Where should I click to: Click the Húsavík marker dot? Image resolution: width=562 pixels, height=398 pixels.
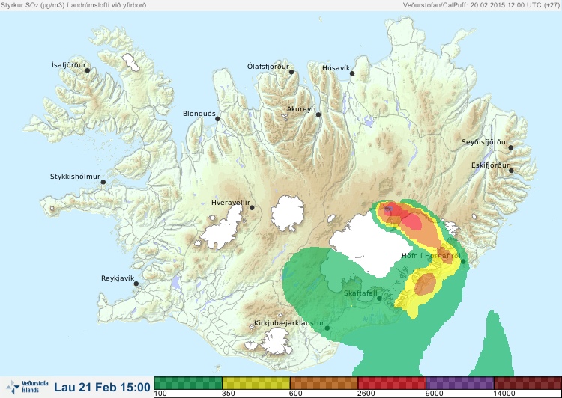pyautogui.click(x=352, y=73)
